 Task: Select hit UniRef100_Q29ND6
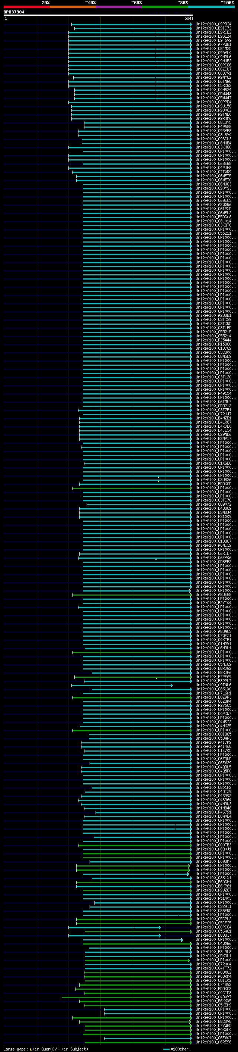pos(213,434)
